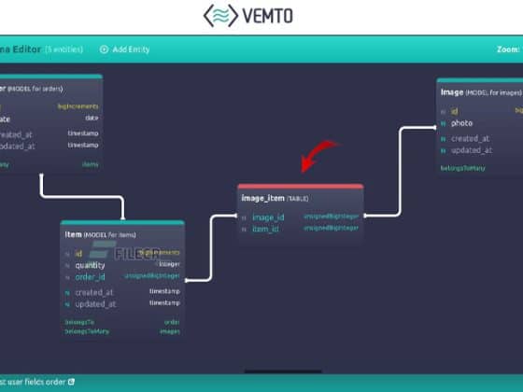Click the handle icon beside quantity field
Image resolution: width=523 pixels, height=392 pixels.
tap(67, 266)
